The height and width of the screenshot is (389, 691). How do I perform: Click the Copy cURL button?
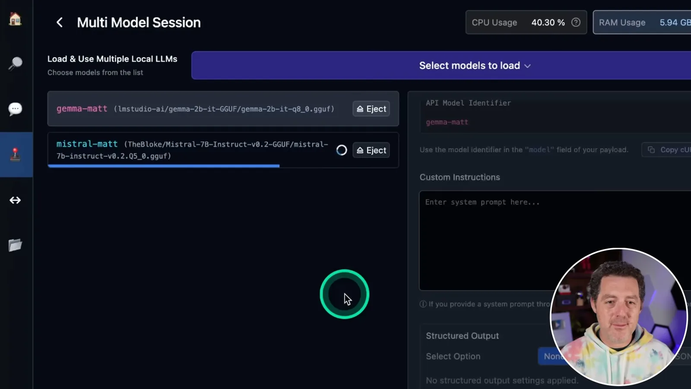pos(666,150)
